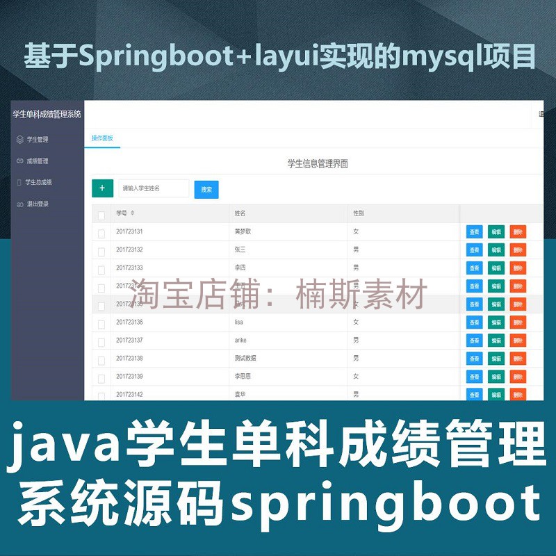Check the box for student 201723132
The image size is (556, 556).
[101, 252]
